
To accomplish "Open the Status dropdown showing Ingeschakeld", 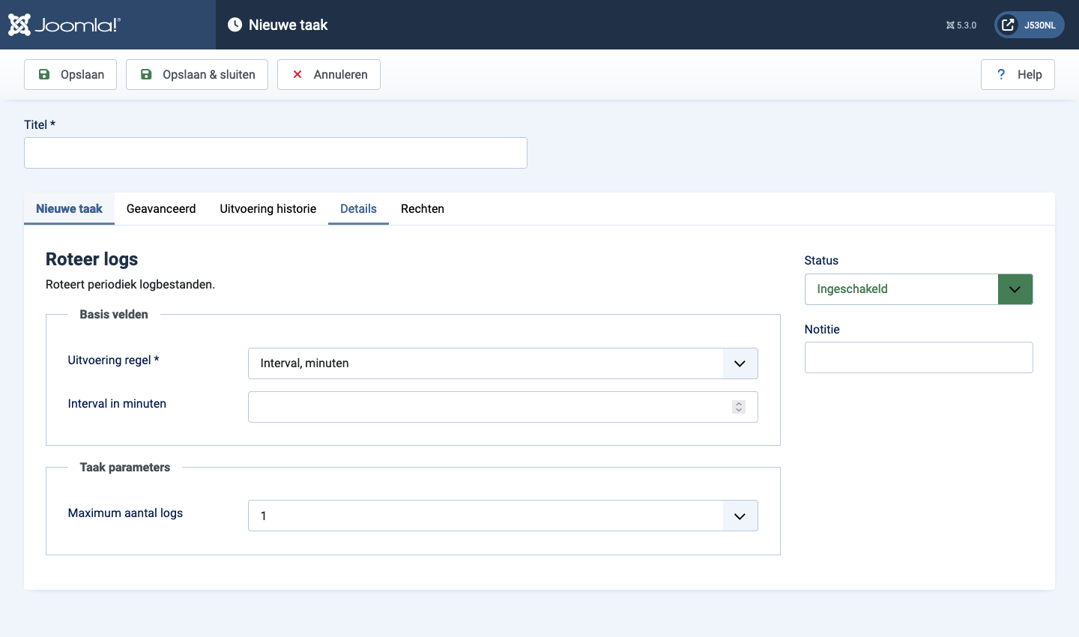I will (919, 289).
